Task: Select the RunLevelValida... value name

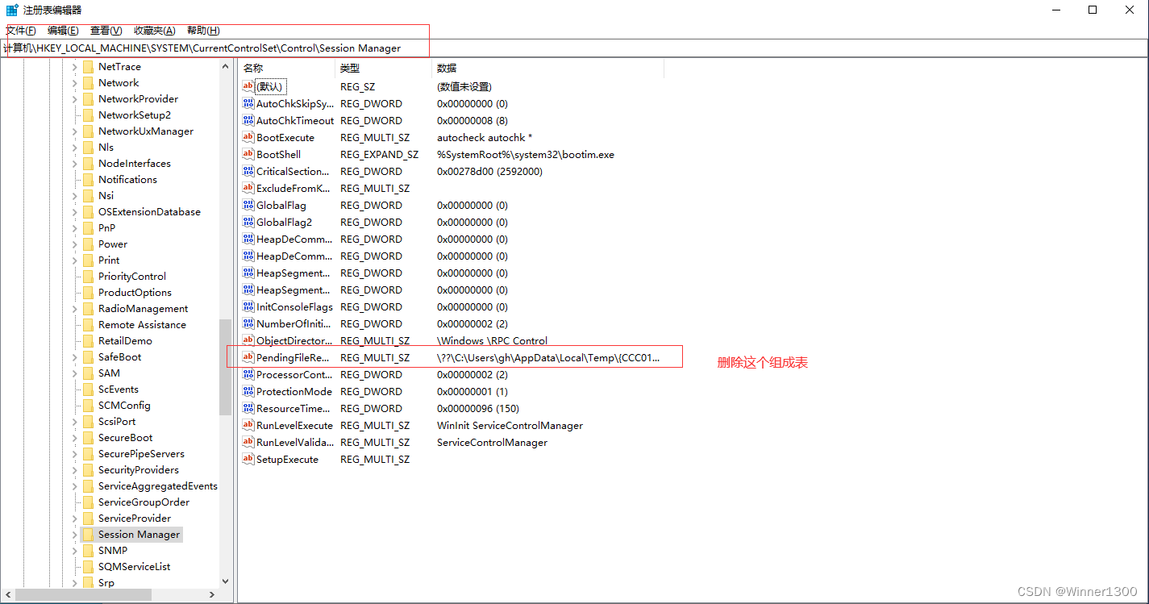Action: pos(294,442)
